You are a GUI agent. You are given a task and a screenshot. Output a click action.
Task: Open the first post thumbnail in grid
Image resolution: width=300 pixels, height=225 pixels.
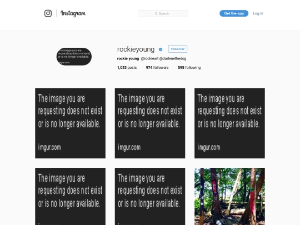coord(70,123)
